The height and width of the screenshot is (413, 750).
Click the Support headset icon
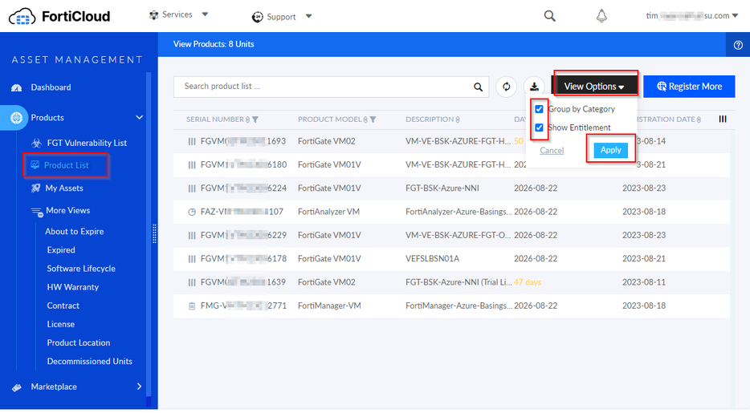click(x=257, y=17)
